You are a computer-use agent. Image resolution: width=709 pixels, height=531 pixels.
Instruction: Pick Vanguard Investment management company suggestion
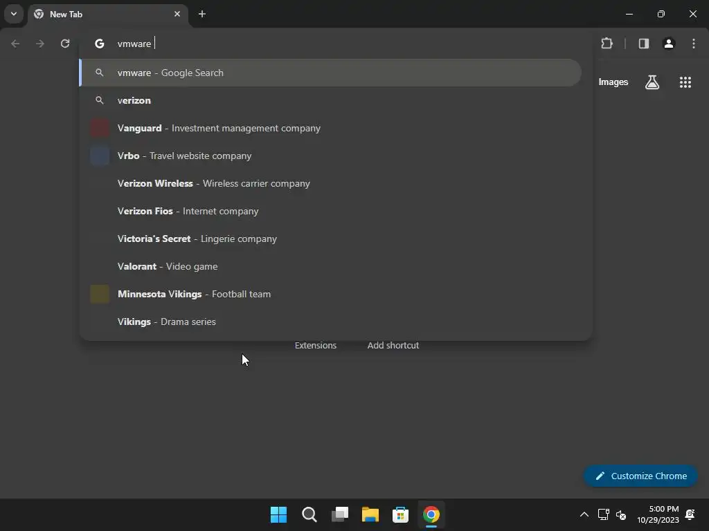[x=330, y=128]
